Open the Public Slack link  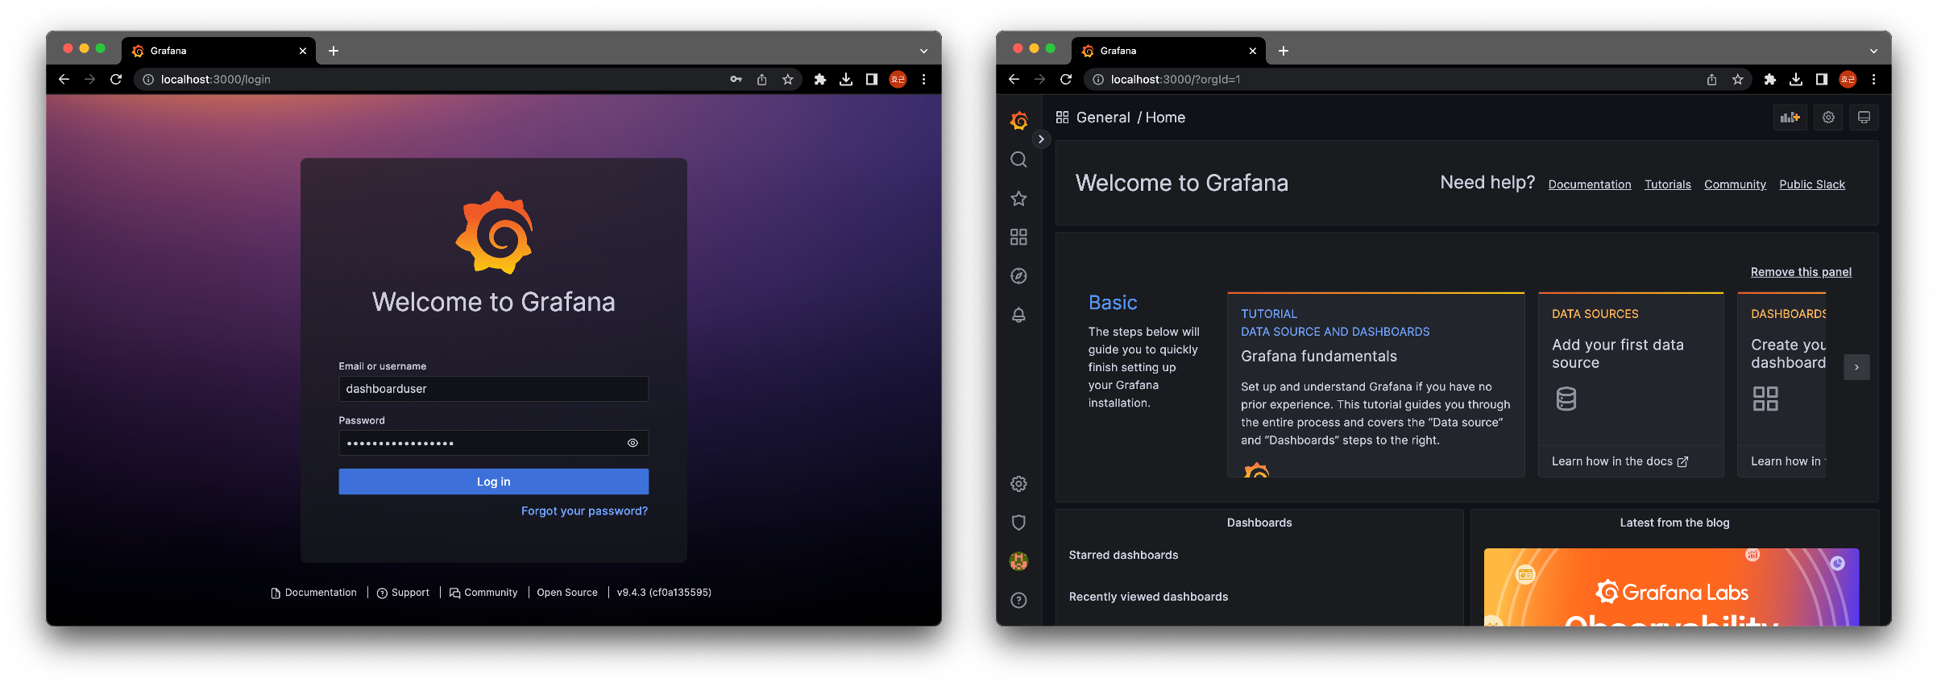pyautogui.click(x=1811, y=184)
